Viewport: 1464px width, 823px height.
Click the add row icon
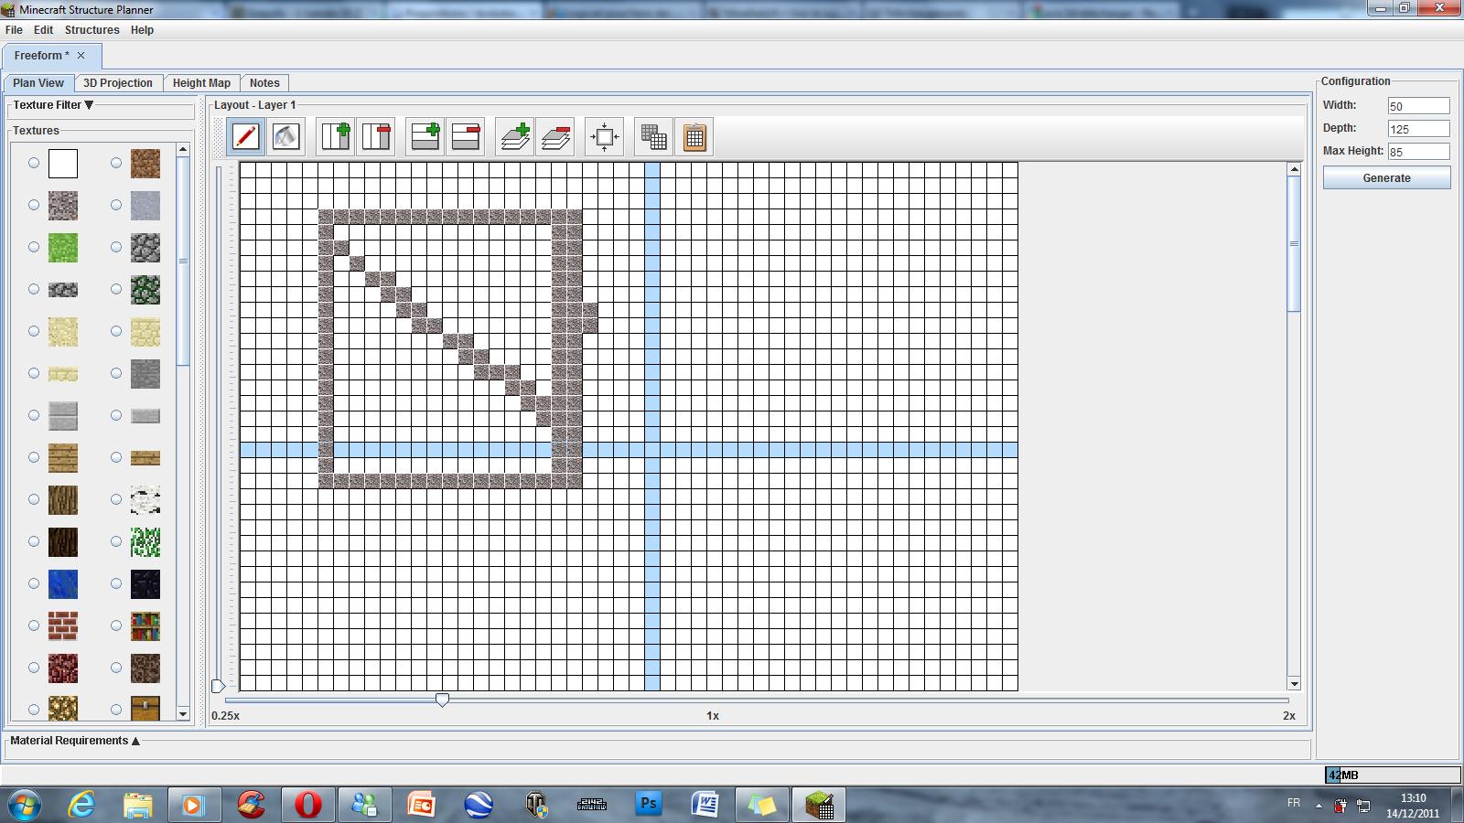pos(425,137)
